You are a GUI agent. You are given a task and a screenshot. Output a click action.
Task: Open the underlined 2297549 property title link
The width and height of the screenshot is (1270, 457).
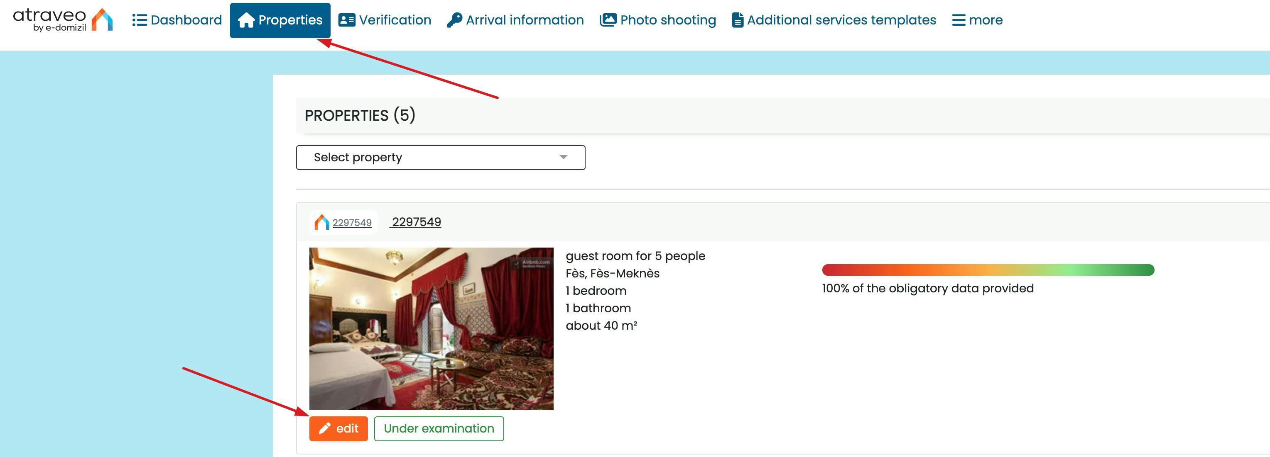(416, 222)
